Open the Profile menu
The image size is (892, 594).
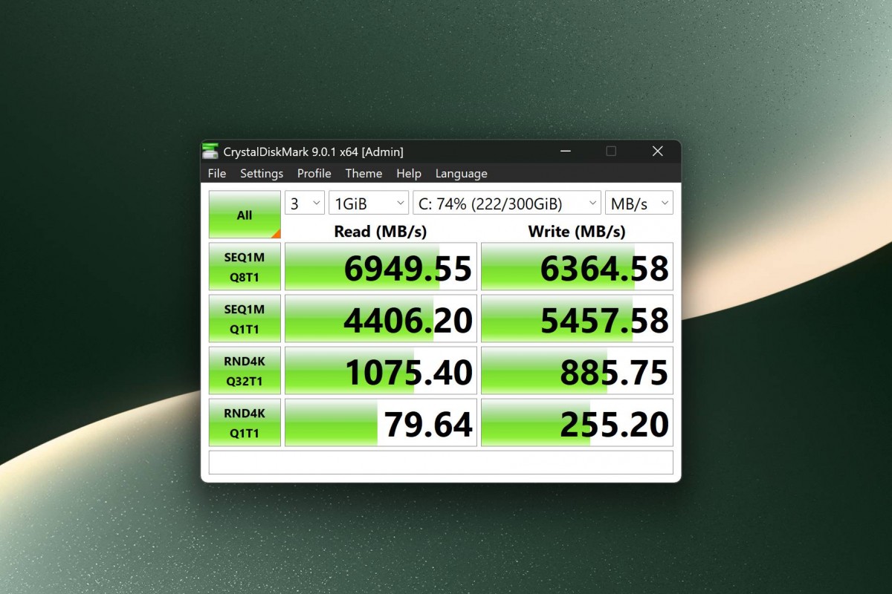[x=314, y=174]
